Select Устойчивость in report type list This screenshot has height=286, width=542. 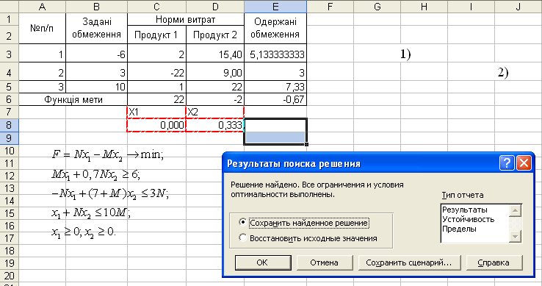tap(469, 219)
